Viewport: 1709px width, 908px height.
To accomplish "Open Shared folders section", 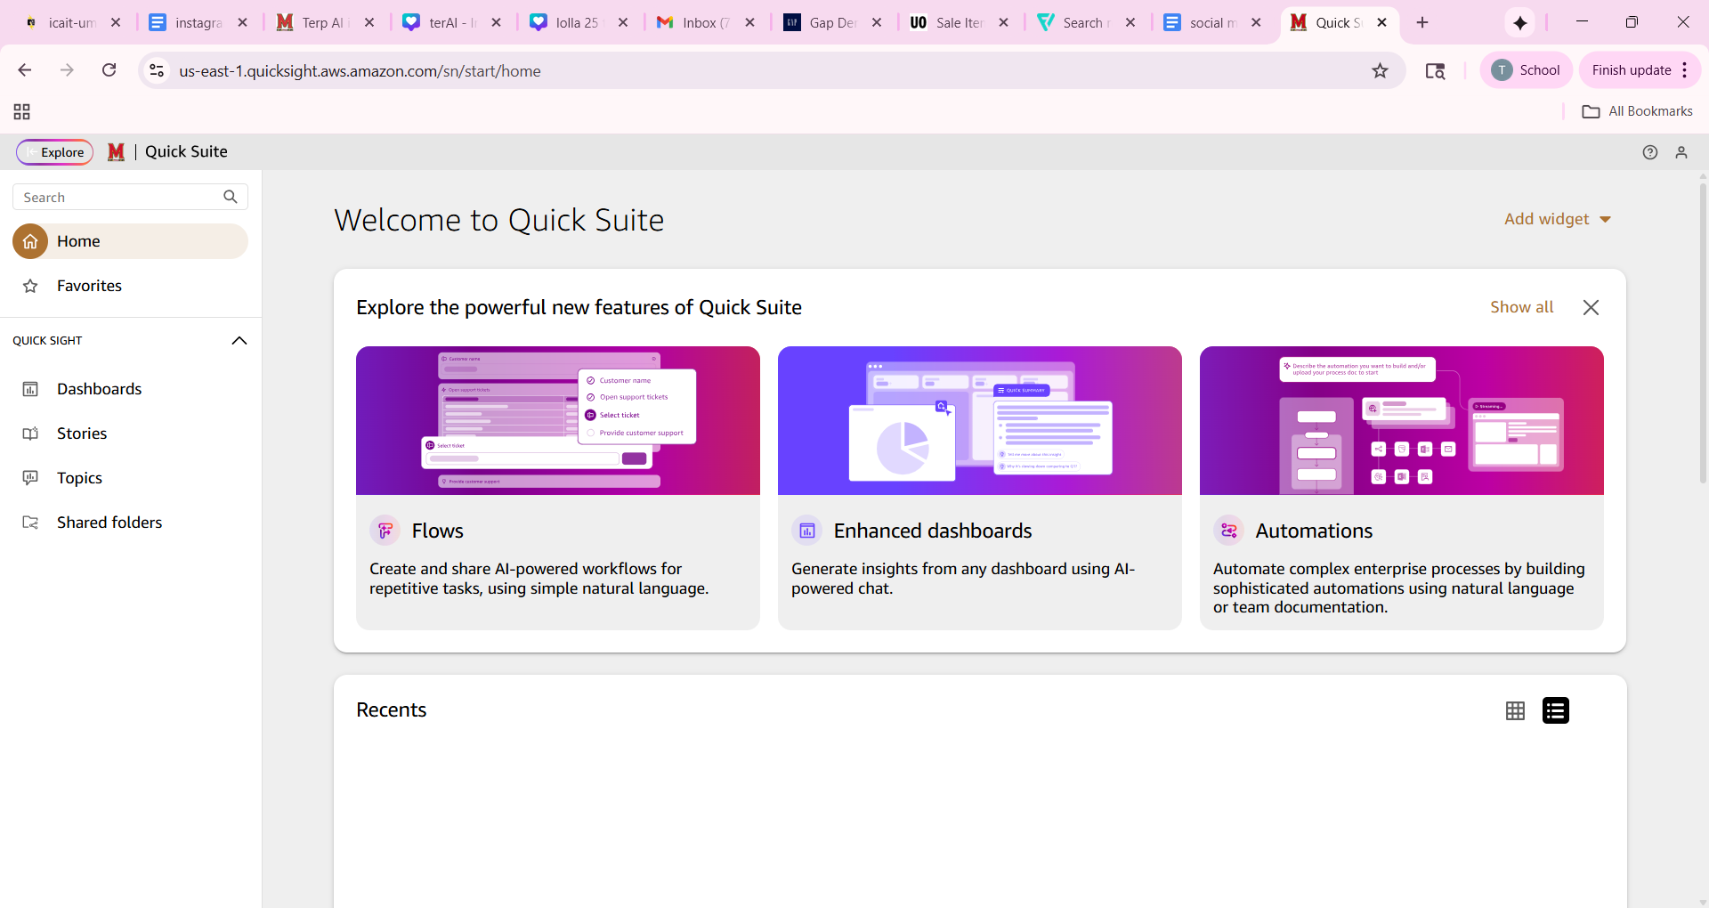I will click(x=109, y=523).
